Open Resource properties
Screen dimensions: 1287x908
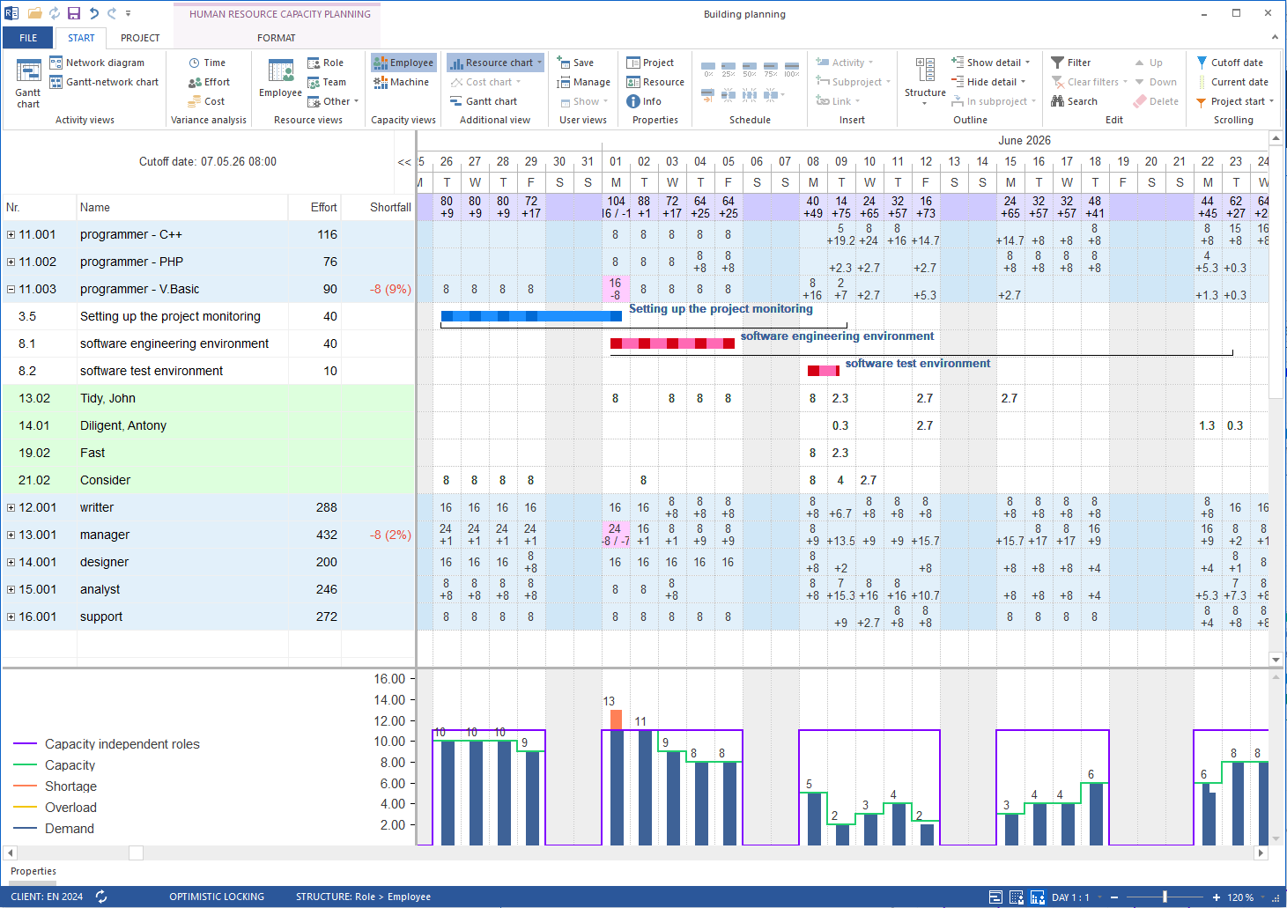[655, 82]
